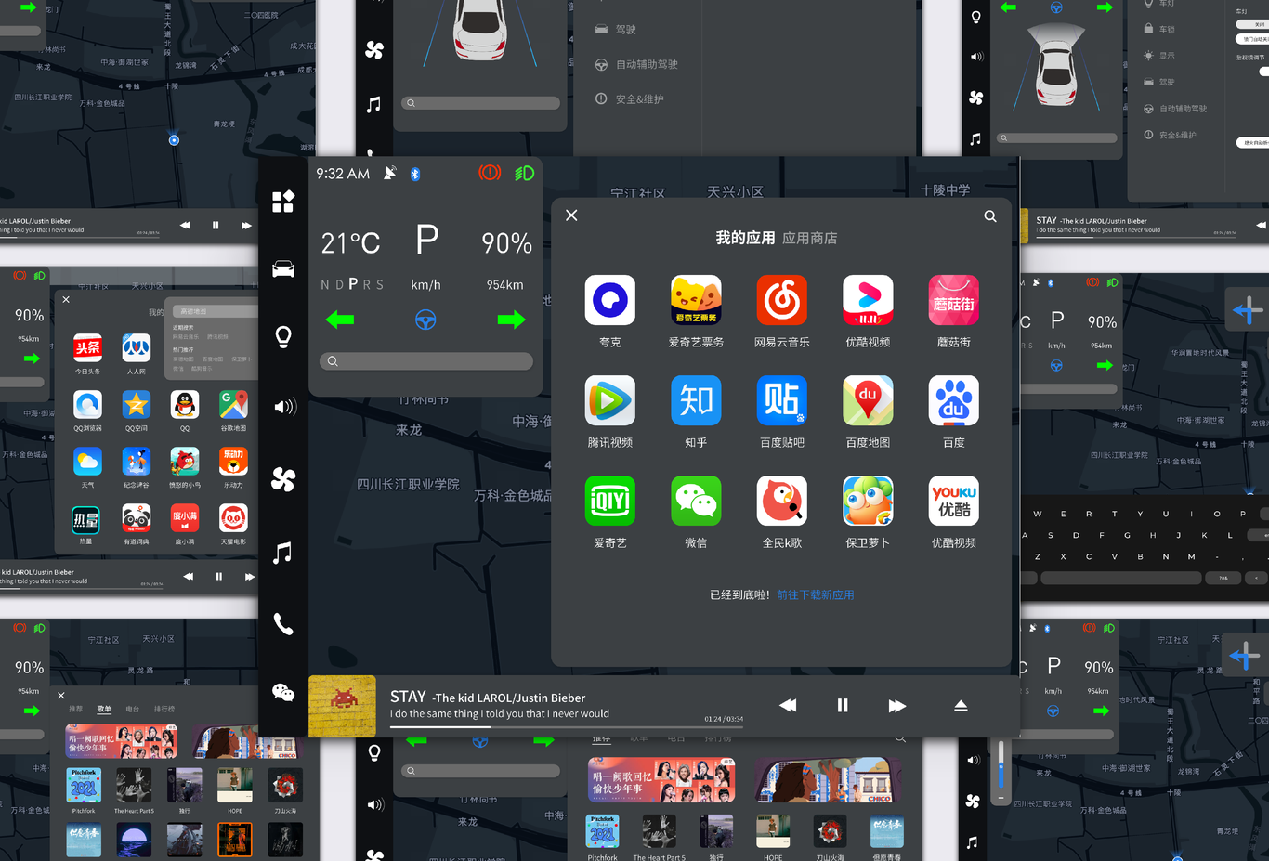Select the 排行榜 tab in the playlist window
Image resolution: width=1269 pixels, height=861 pixels.
pyautogui.click(x=164, y=709)
